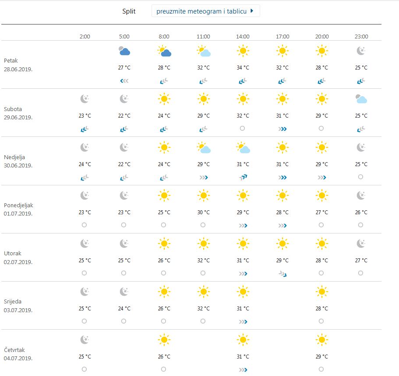Select the calm wind circle under Saturday 14:00
This screenshot has height=376, width=399.
243,129
